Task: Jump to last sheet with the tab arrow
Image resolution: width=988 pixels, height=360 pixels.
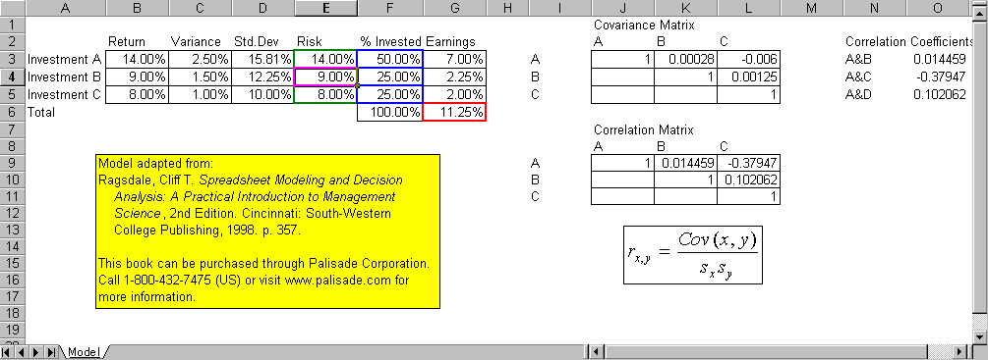Action: pyautogui.click(x=52, y=352)
